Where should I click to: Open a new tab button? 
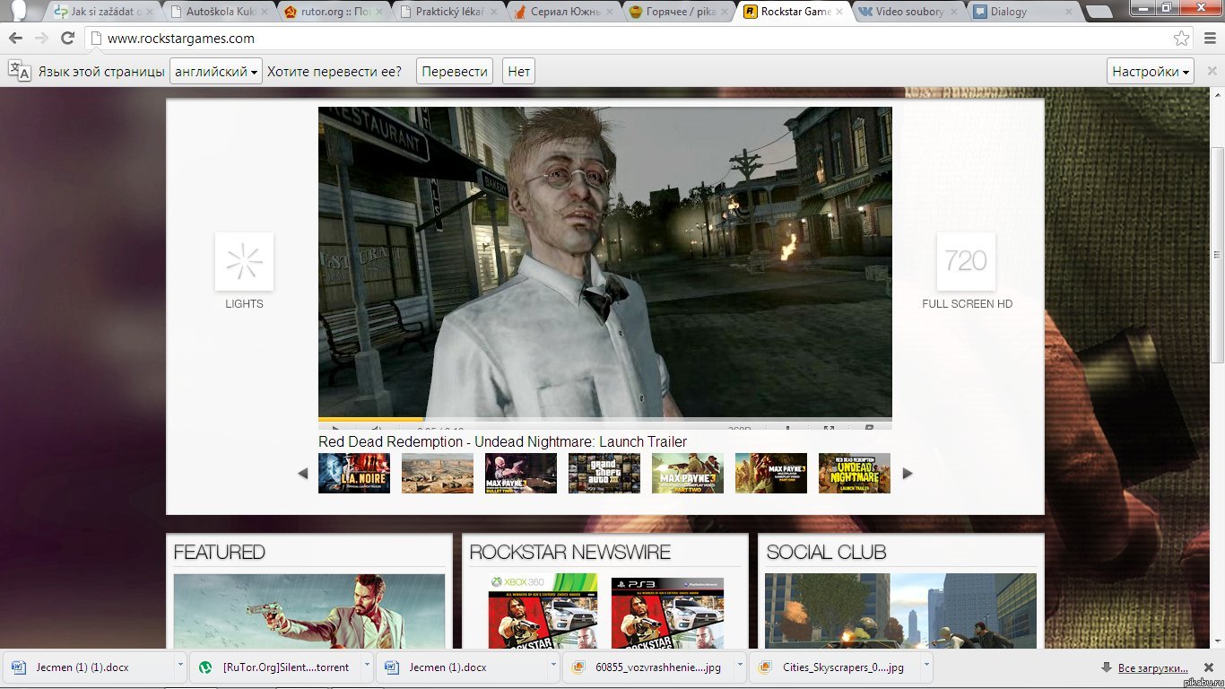(1099, 13)
